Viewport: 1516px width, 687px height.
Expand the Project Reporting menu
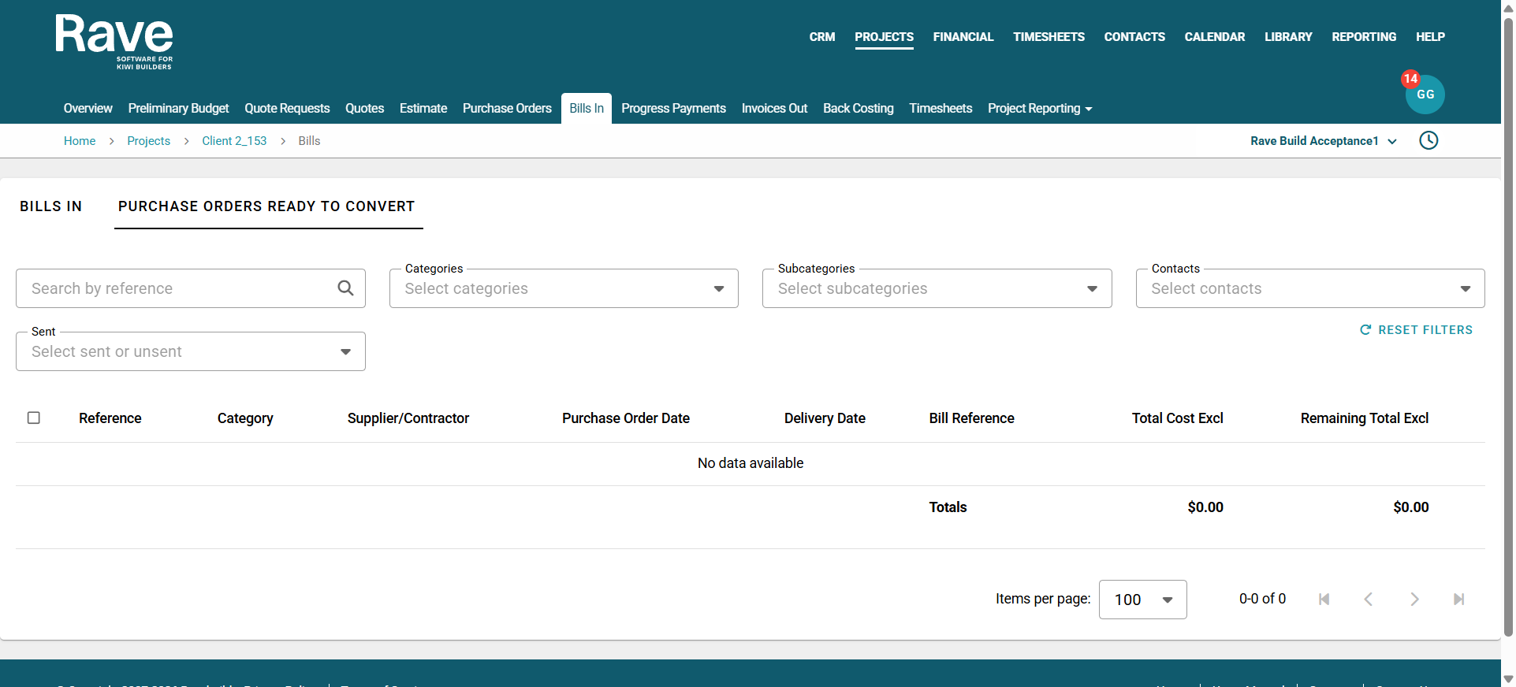click(x=1040, y=109)
